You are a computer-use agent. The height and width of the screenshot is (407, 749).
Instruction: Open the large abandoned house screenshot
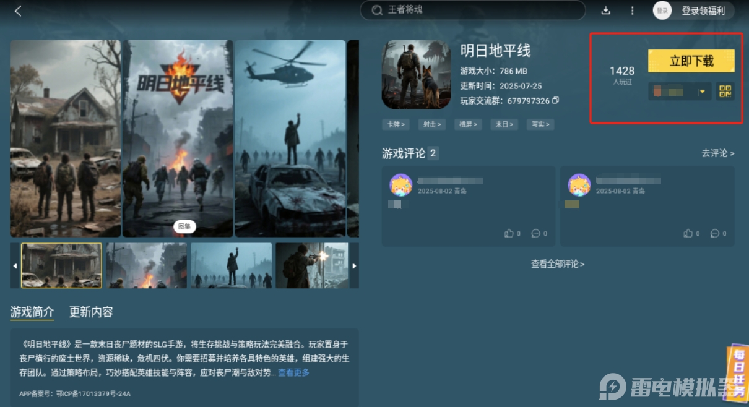click(66, 139)
